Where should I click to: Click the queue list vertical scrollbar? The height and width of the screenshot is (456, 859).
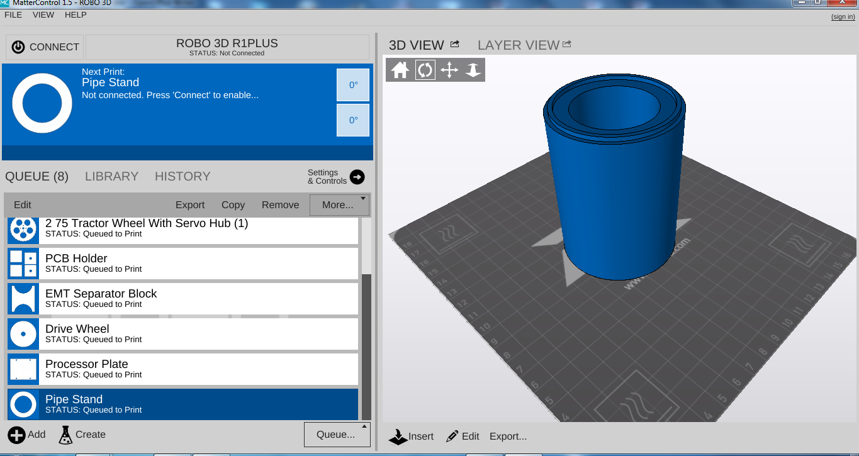(x=366, y=347)
